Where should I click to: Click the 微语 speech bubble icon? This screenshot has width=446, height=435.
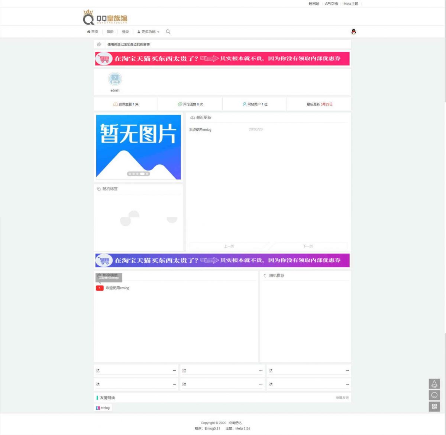98,44
